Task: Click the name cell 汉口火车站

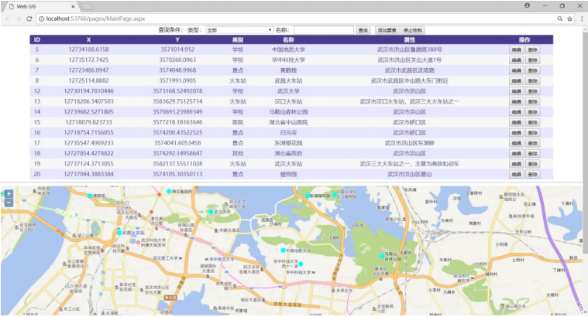Action: pyautogui.click(x=288, y=101)
